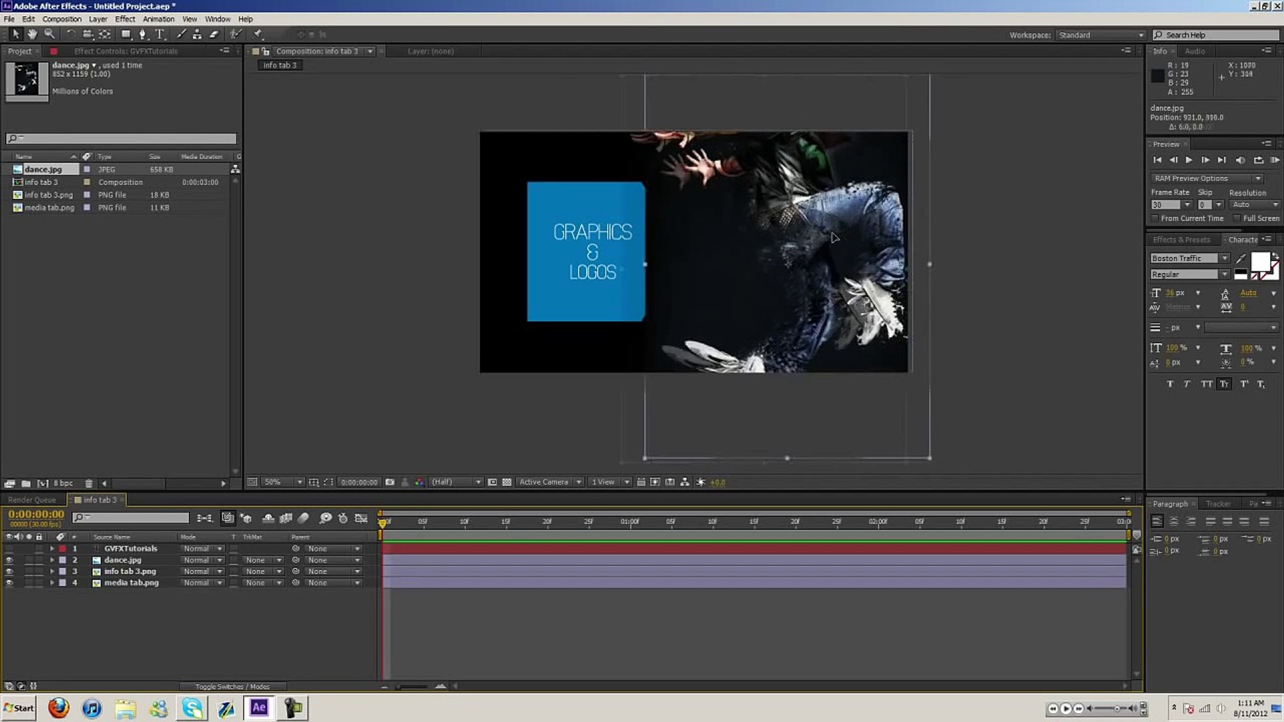Open the Composition menu
1284x722 pixels.
[x=62, y=19]
